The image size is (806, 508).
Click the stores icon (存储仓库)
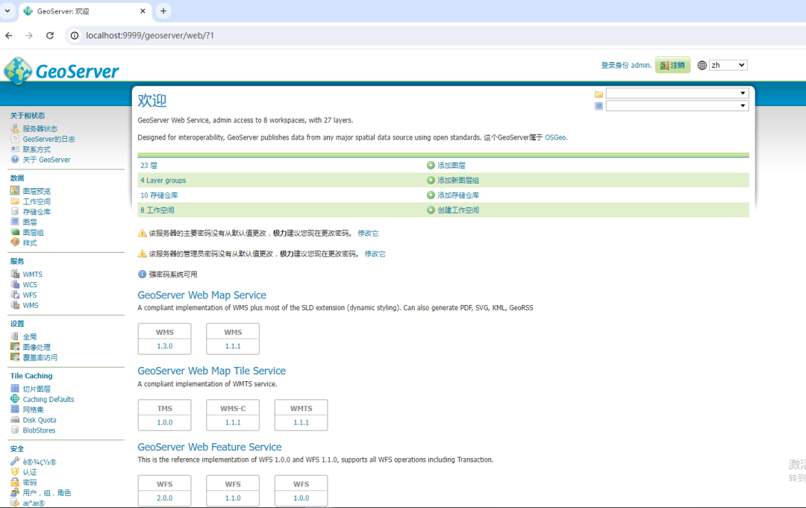15,211
